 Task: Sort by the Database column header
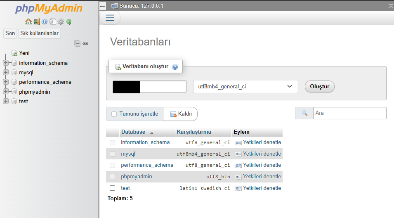tap(133, 132)
